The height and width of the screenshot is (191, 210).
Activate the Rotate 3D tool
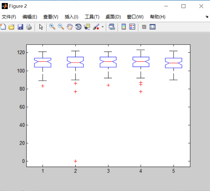click(x=78, y=27)
